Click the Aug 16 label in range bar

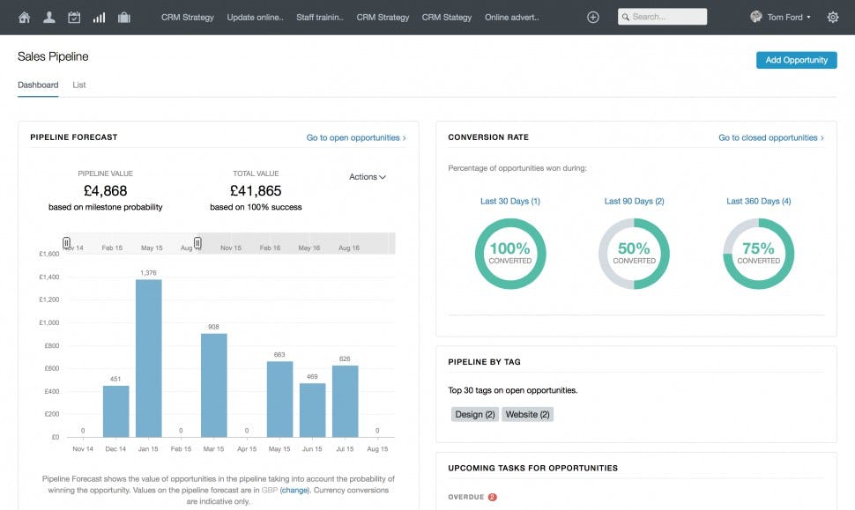(349, 248)
